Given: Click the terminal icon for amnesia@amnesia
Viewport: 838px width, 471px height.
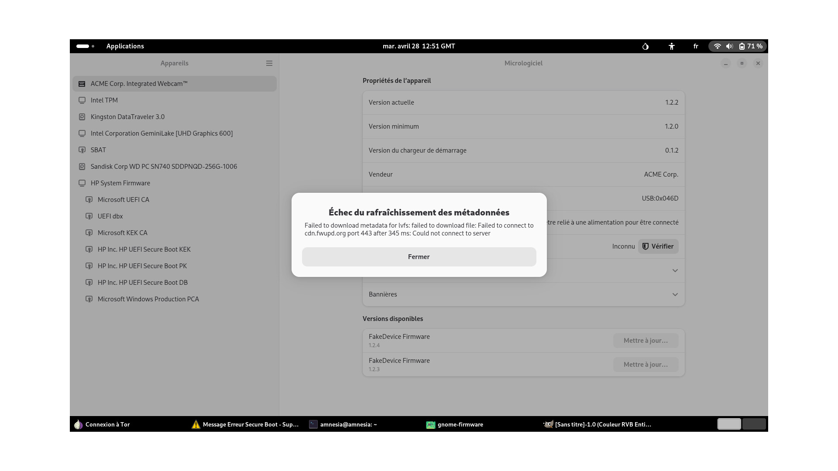Looking at the screenshot, I should [313, 424].
